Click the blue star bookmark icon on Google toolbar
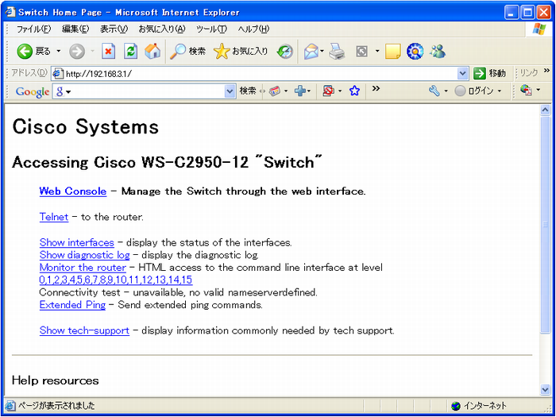The width and height of the screenshot is (556, 417). click(354, 91)
